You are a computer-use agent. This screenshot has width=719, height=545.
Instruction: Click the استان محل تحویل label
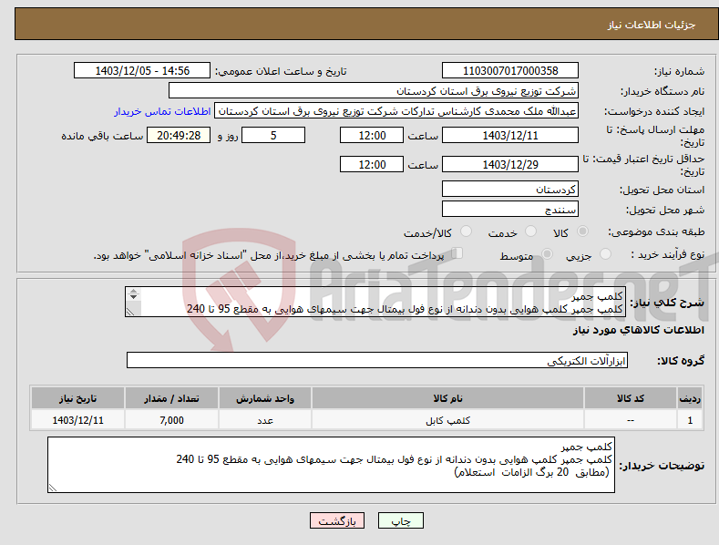663,190
